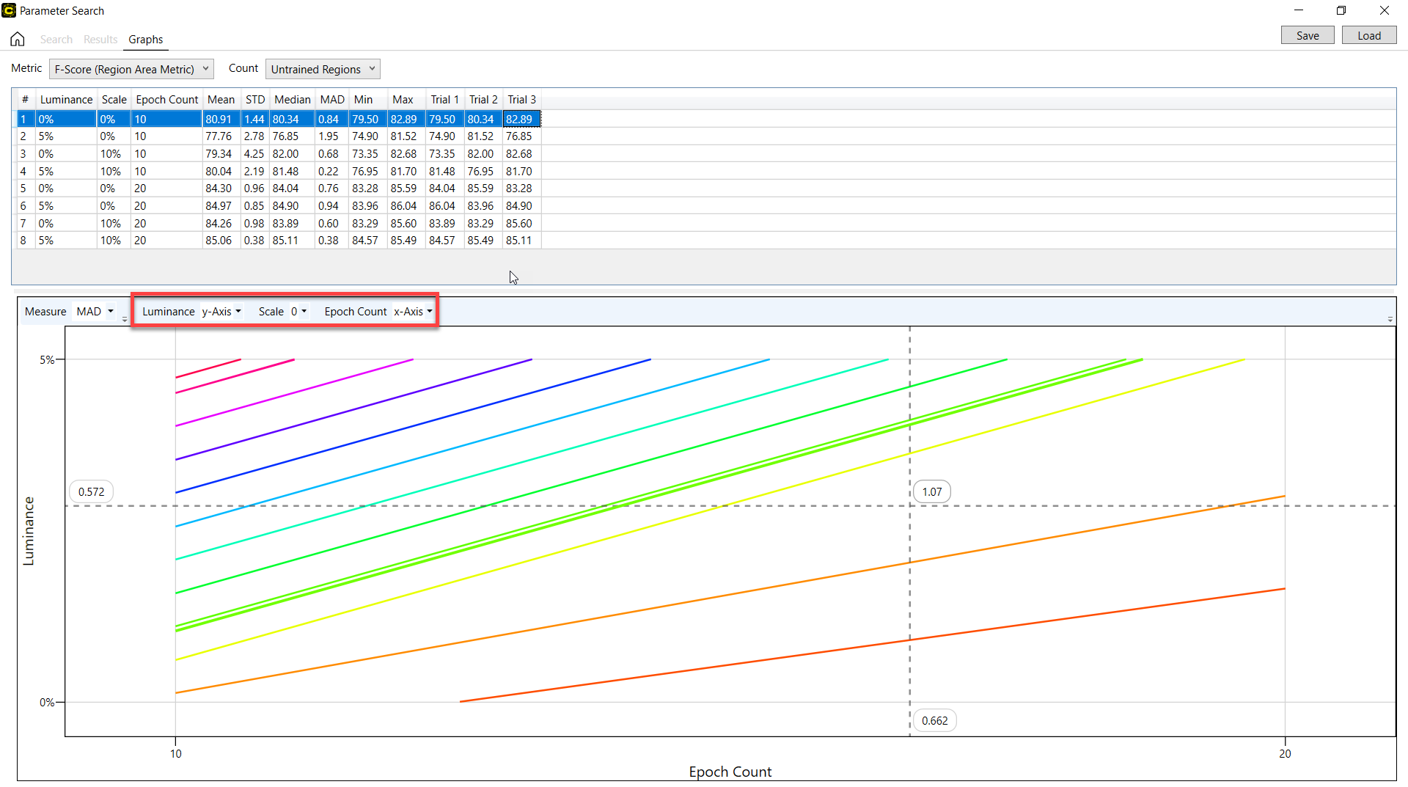Minimize the Parameter Search window

pyautogui.click(x=1298, y=10)
